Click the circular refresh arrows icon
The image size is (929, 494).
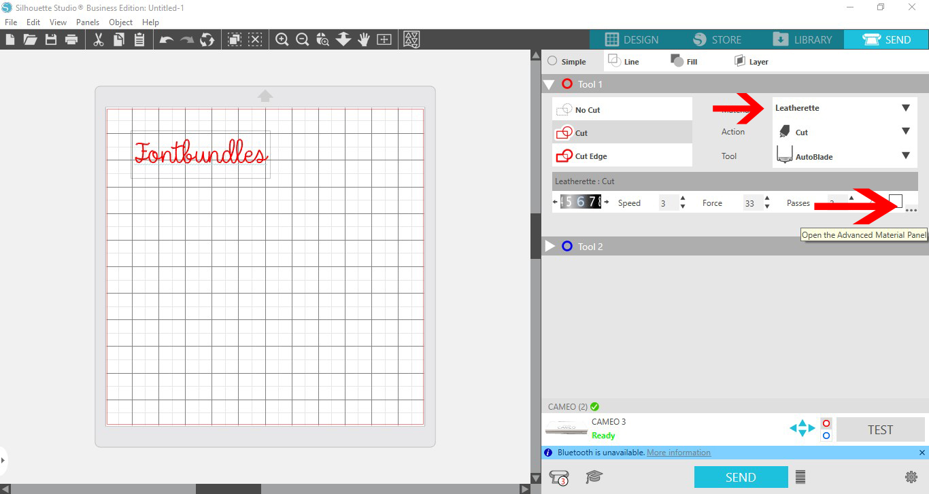point(207,39)
